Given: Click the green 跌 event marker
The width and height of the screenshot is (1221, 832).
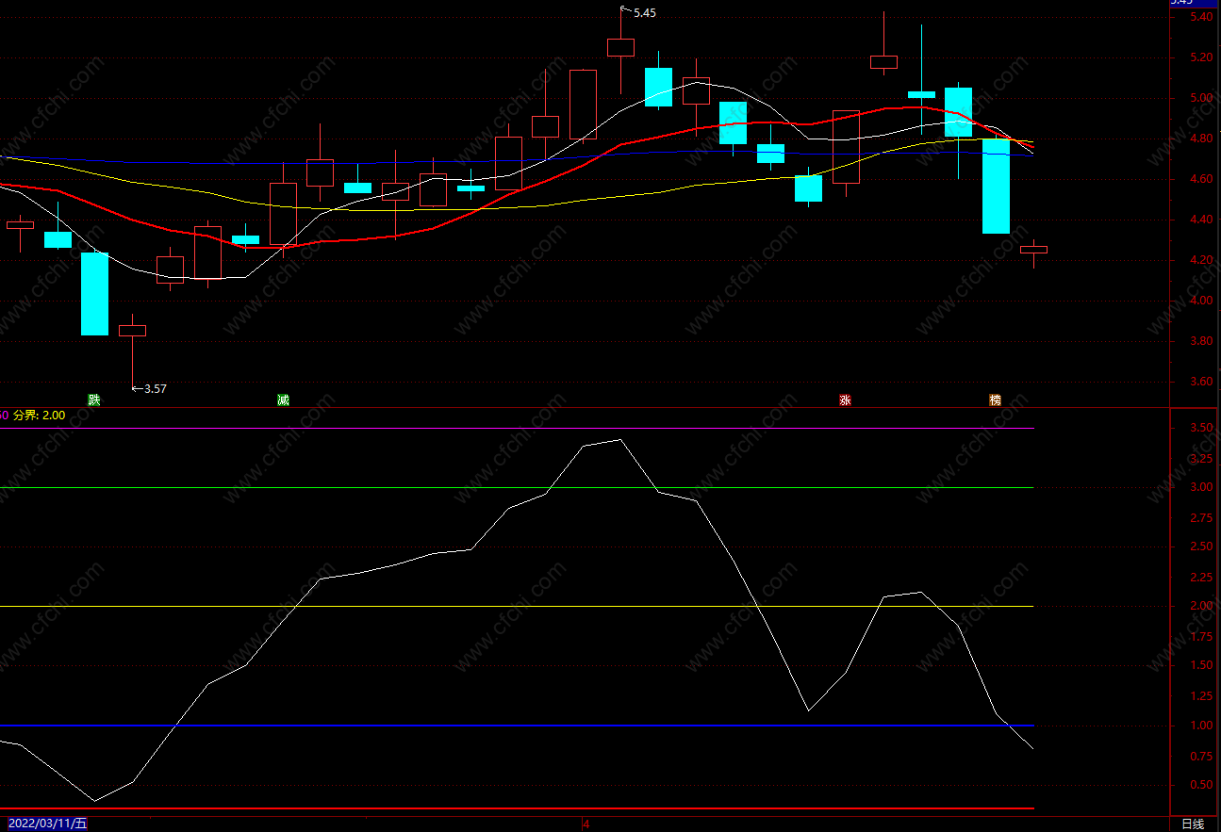Looking at the screenshot, I should point(94,400).
